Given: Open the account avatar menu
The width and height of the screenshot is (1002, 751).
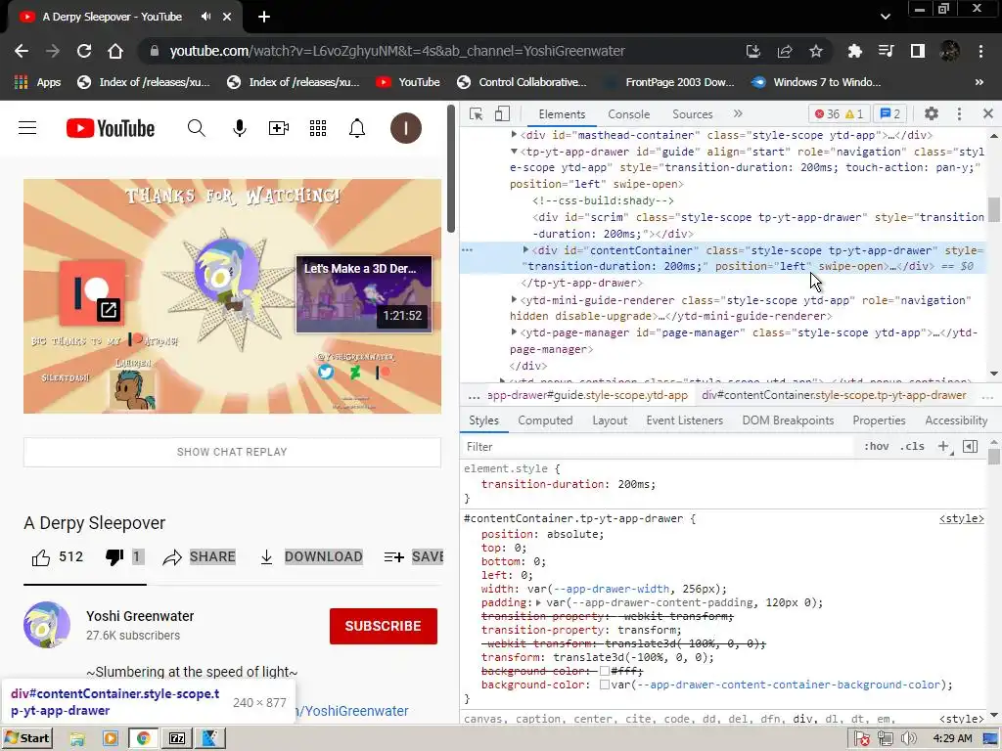Looking at the screenshot, I should [x=406, y=128].
